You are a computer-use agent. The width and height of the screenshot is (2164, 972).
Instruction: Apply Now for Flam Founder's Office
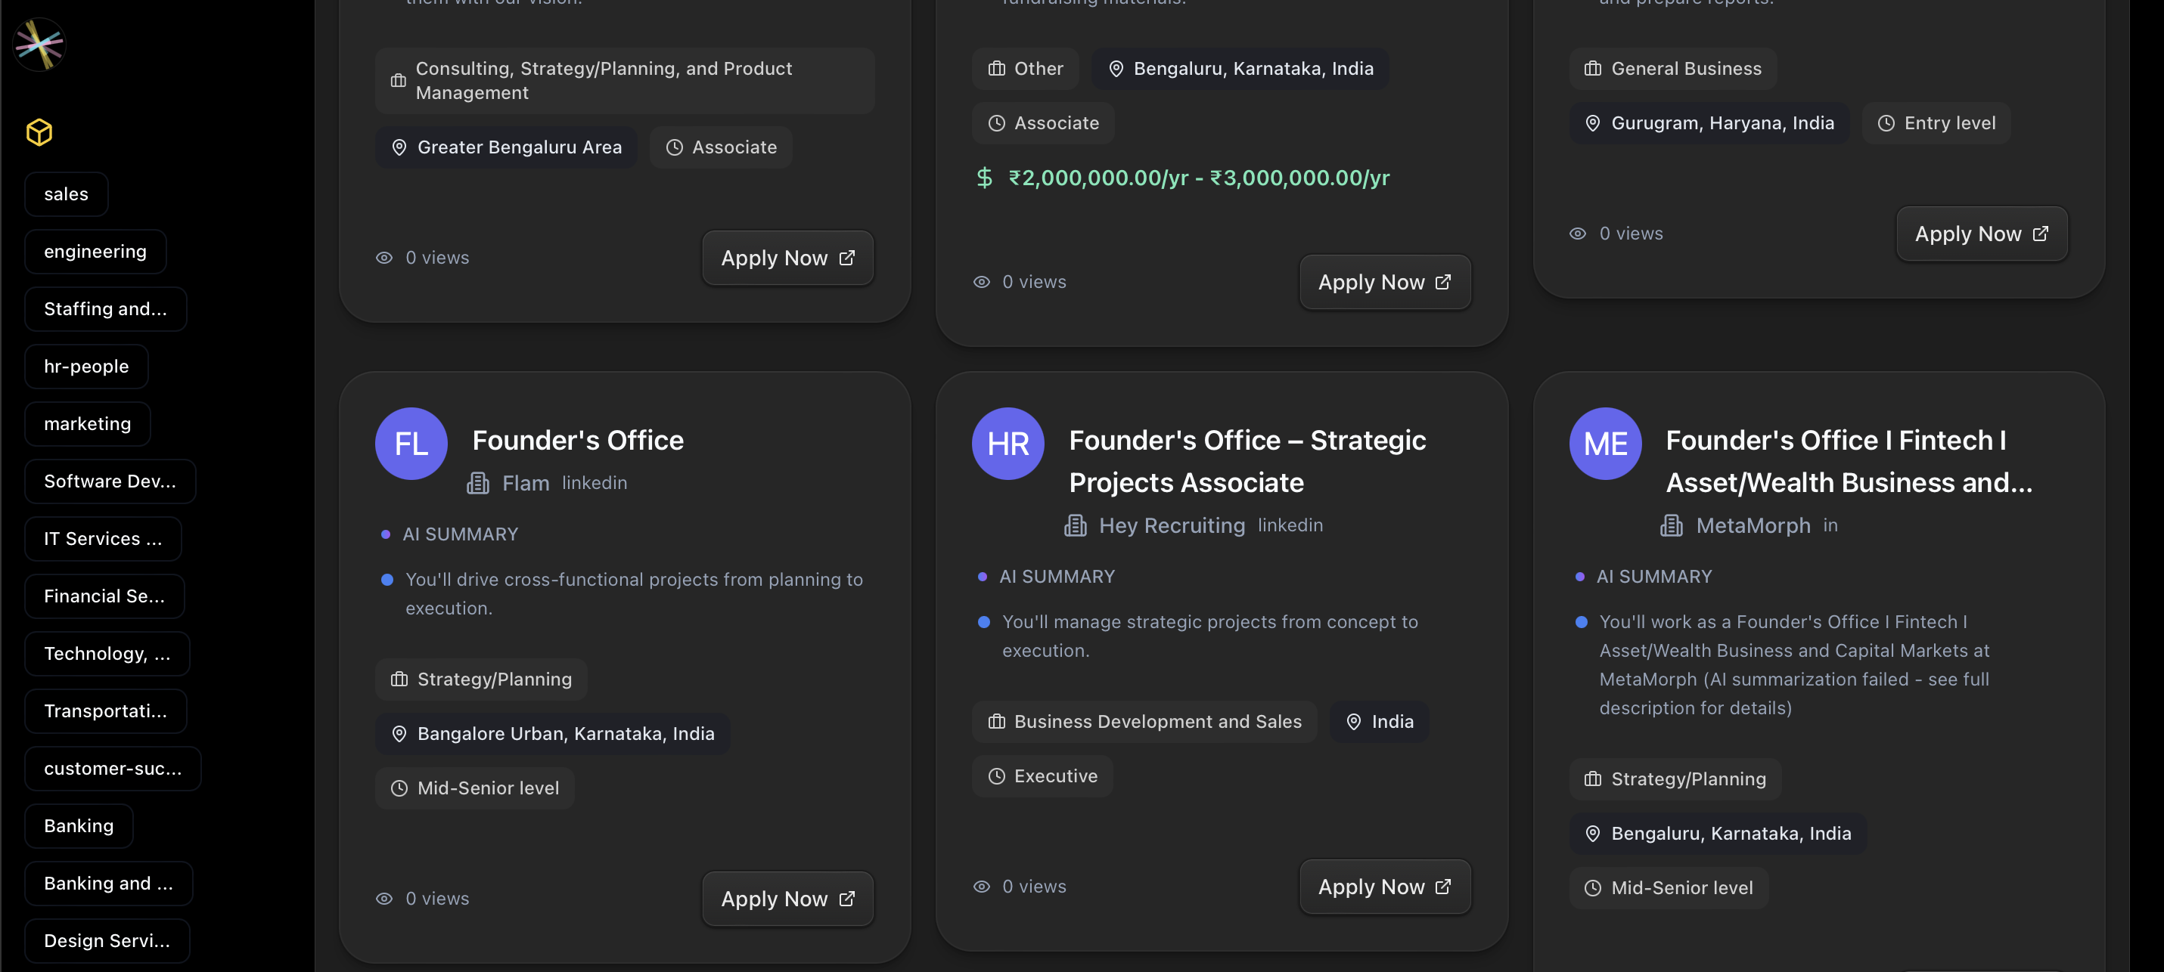pos(788,899)
